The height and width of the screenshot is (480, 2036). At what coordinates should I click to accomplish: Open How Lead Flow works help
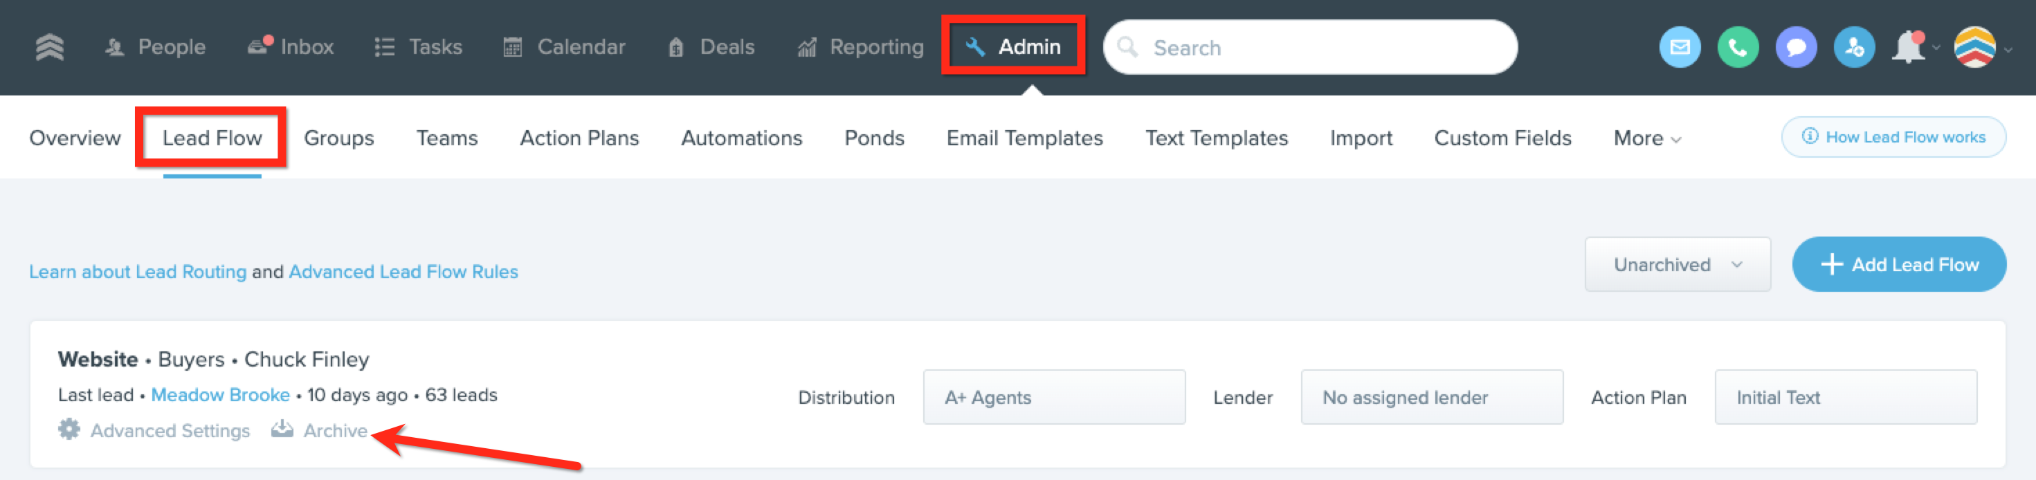(x=1893, y=138)
